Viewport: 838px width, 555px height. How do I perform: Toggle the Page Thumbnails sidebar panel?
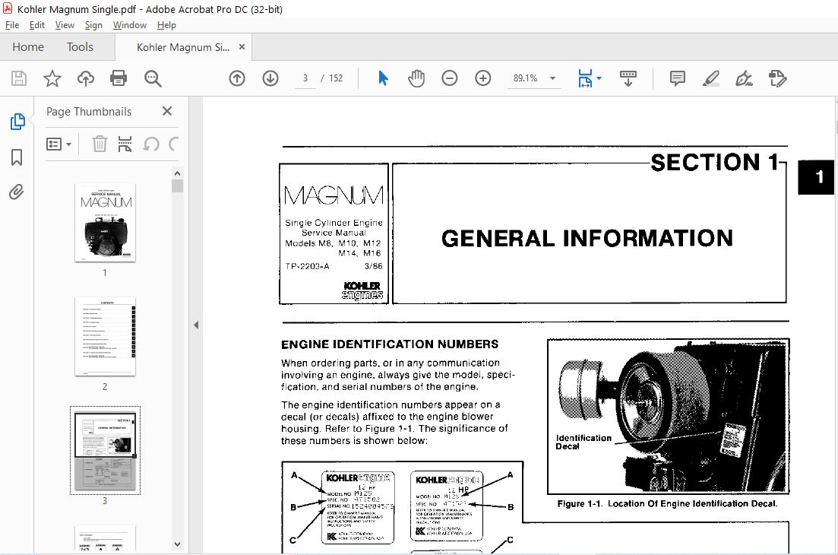pos(17,122)
